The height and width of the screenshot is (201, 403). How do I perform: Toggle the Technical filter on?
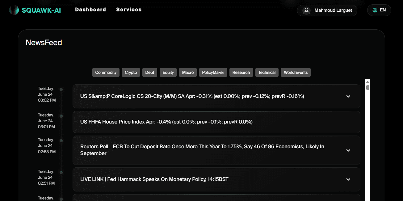pyautogui.click(x=267, y=72)
